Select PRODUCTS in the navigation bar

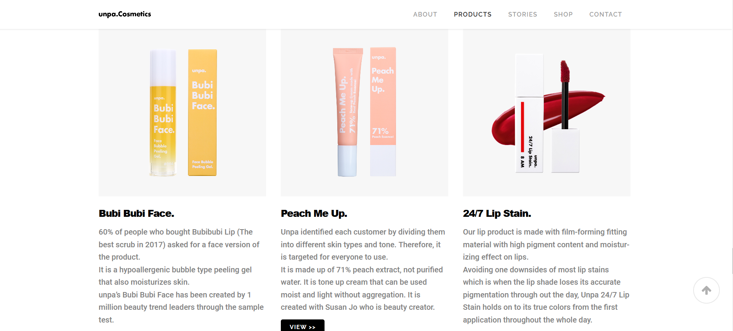coord(472,14)
